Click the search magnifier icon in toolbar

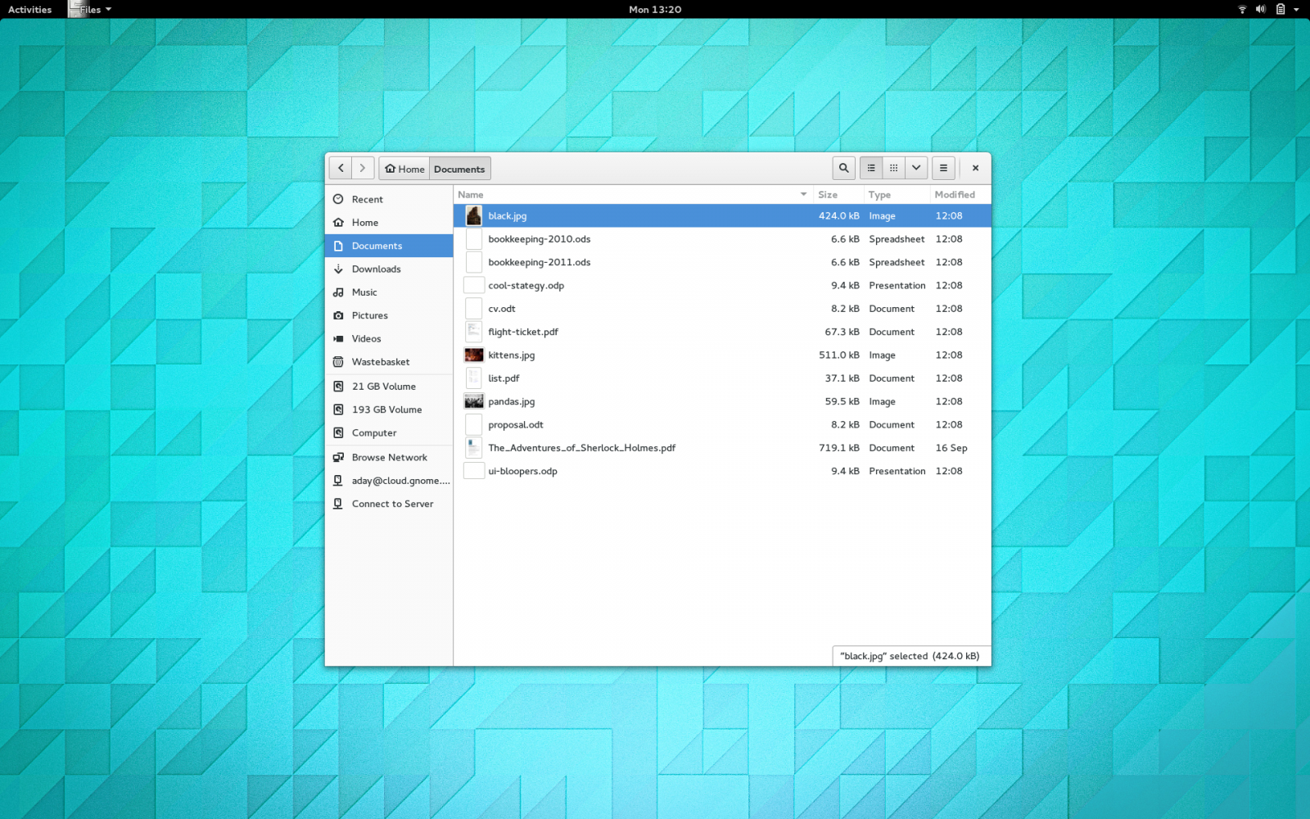tap(843, 168)
